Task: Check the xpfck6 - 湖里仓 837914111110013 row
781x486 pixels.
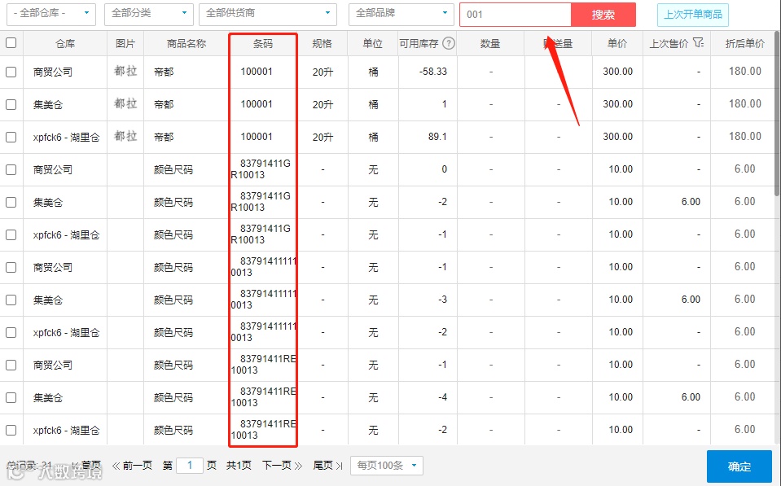Action: point(11,332)
